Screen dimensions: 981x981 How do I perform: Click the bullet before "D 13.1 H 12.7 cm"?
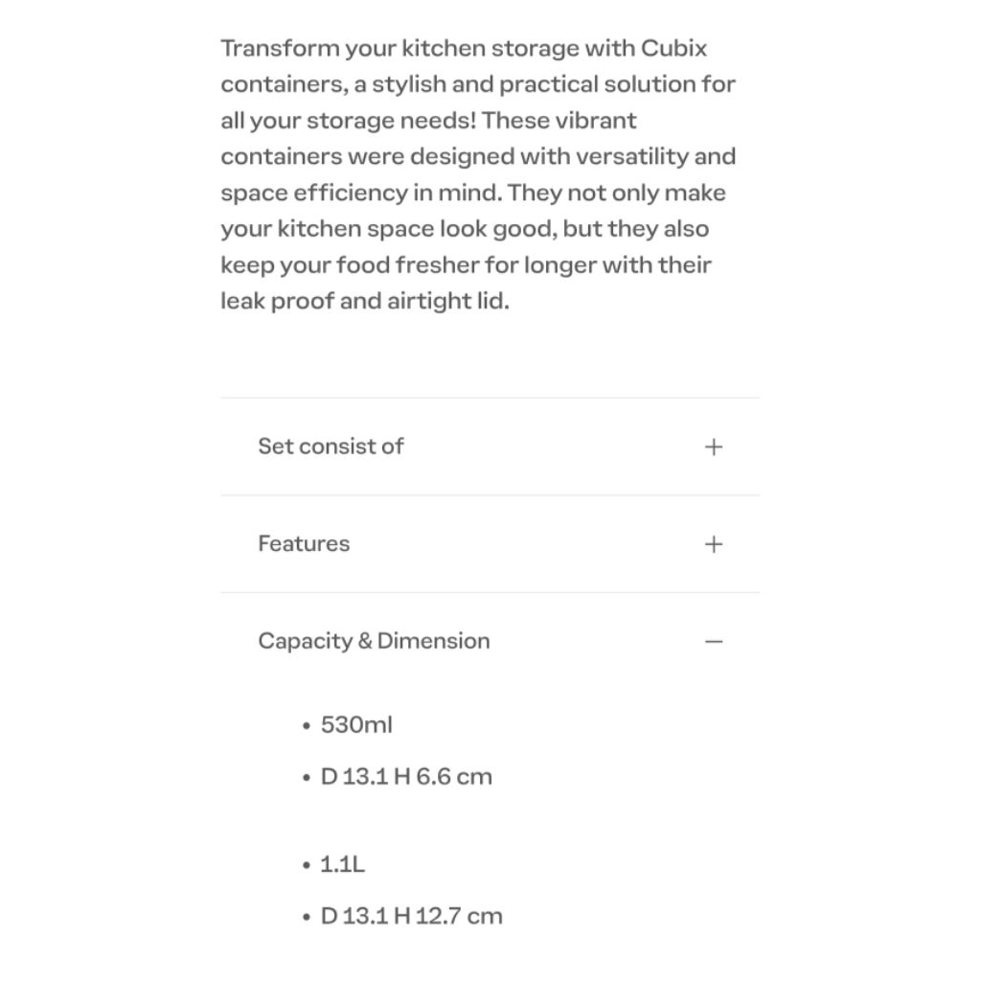click(307, 919)
